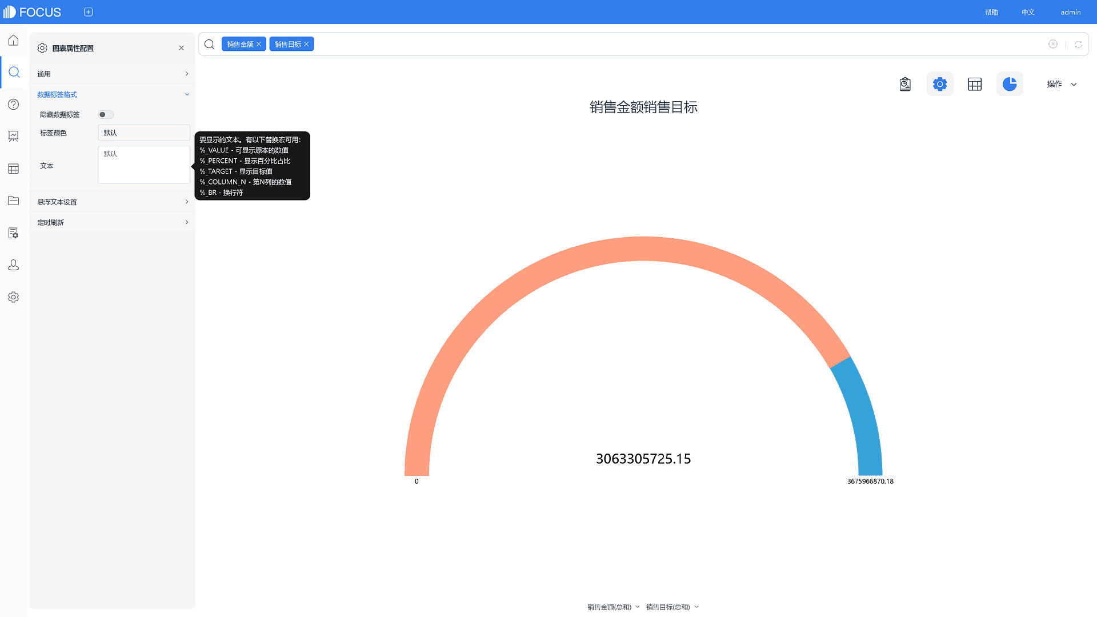1097x617 pixels.
Task: Click 销售金额 search tag
Action: tap(240, 44)
